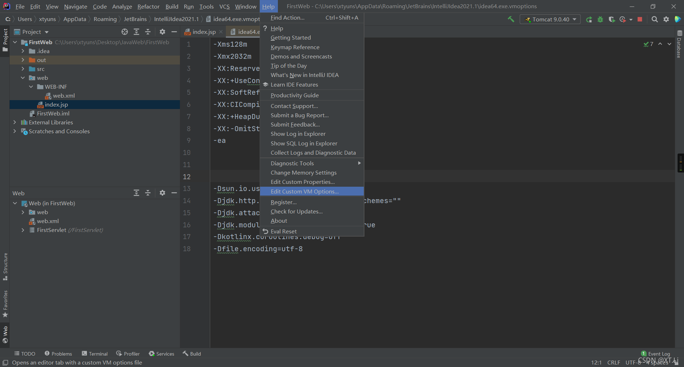Click select opened file target icon in Project panel

click(x=125, y=32)
